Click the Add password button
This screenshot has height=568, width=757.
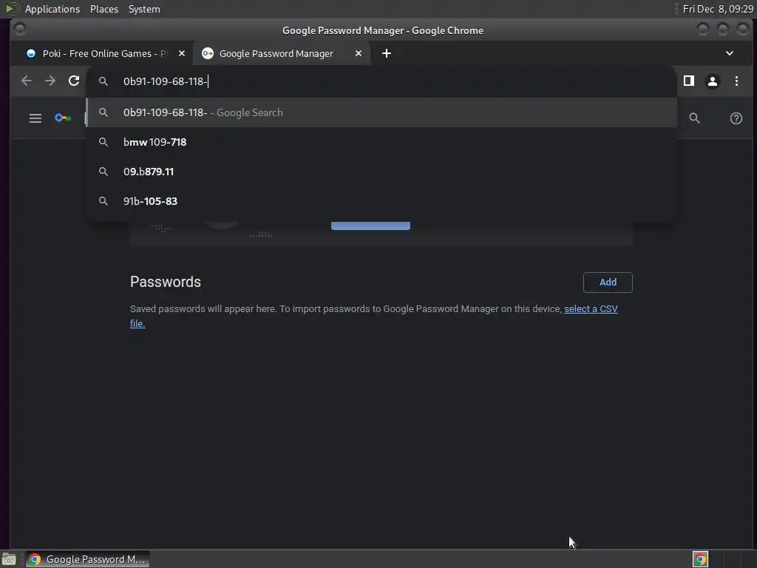(x=608, y=282)
